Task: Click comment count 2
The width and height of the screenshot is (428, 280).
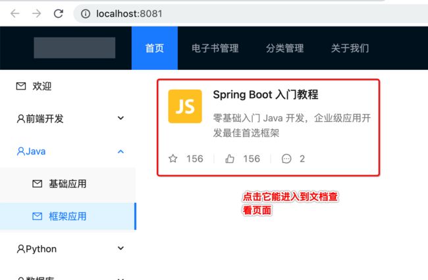Action: click(x=302, y=159)
